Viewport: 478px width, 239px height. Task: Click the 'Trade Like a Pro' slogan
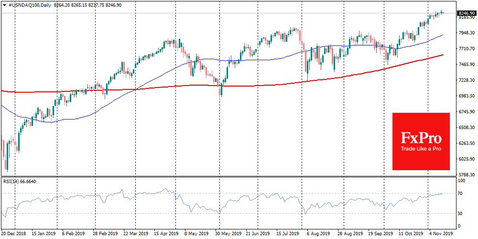point(421,149)
